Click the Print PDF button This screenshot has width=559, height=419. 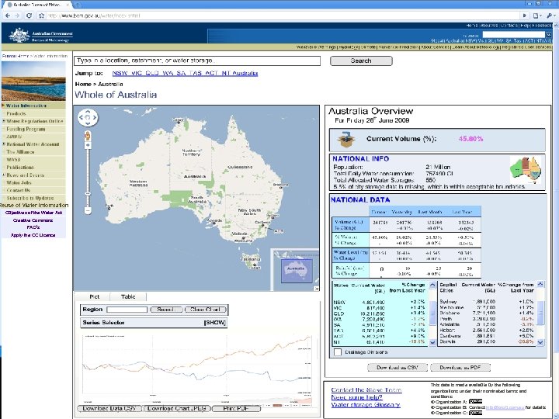236,408
